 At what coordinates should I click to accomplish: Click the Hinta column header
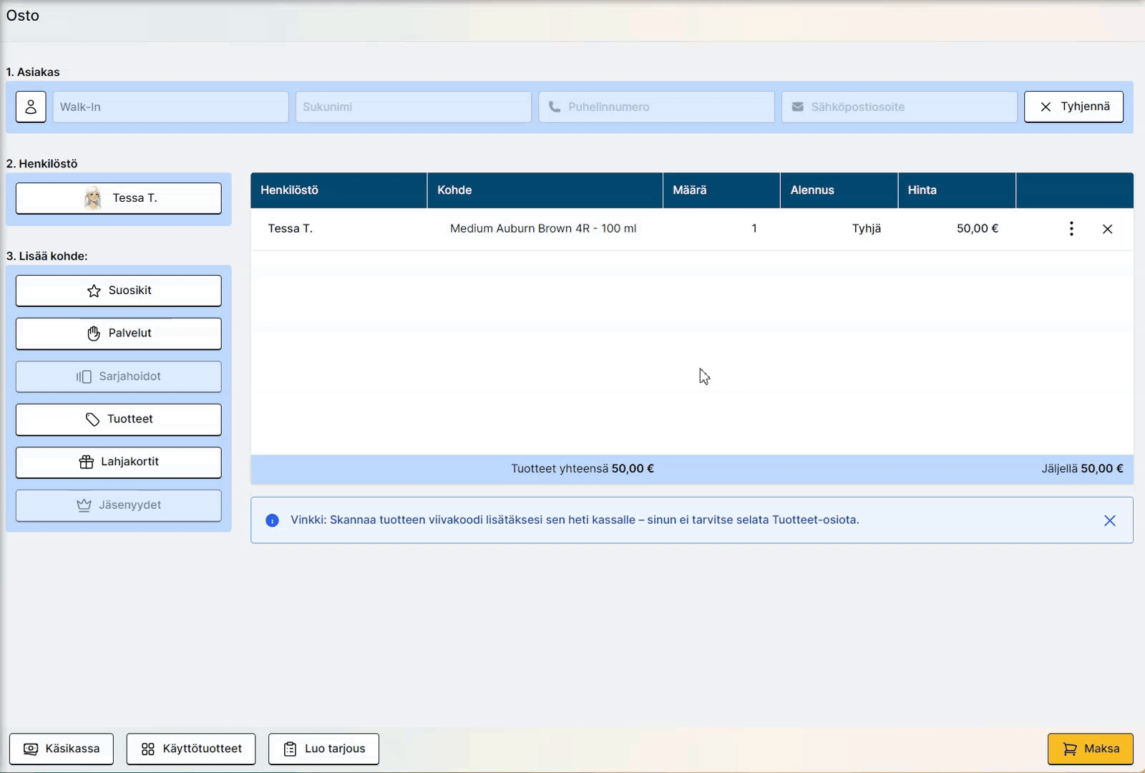[x=957, y=190]
